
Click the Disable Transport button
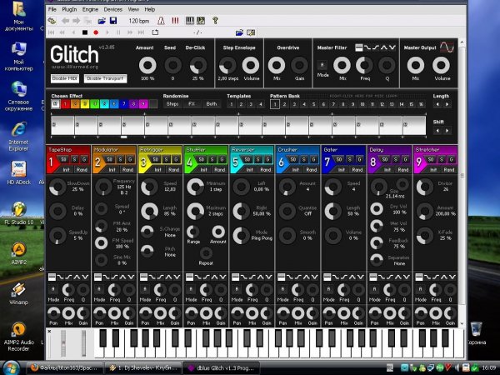[x=105, y=78]
